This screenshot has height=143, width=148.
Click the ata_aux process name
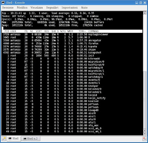point(93,125)
